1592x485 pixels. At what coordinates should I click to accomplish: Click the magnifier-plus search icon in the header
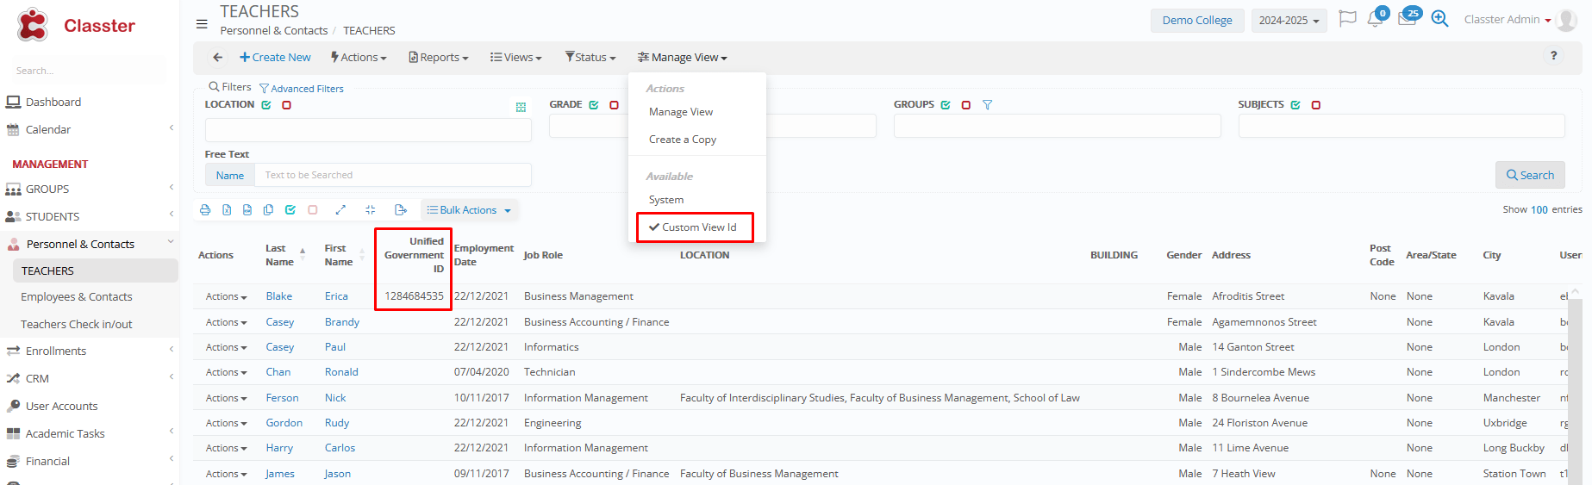[x=1439, y=19]
